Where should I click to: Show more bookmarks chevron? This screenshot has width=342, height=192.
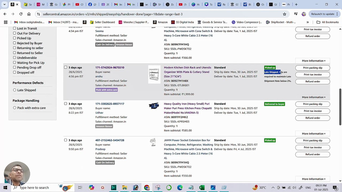coord(308,22)
